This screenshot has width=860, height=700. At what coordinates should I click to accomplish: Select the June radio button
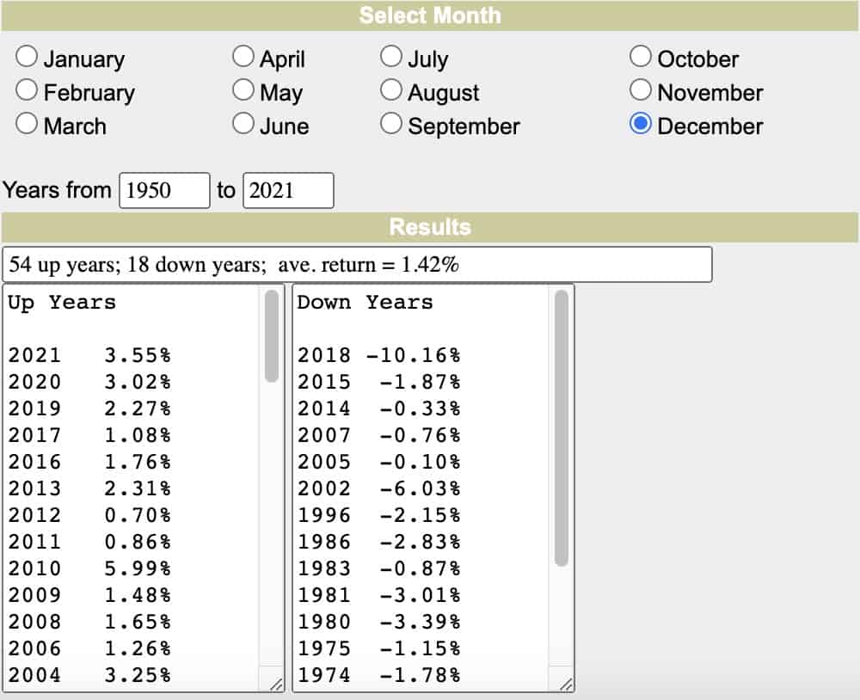[243, 124]
